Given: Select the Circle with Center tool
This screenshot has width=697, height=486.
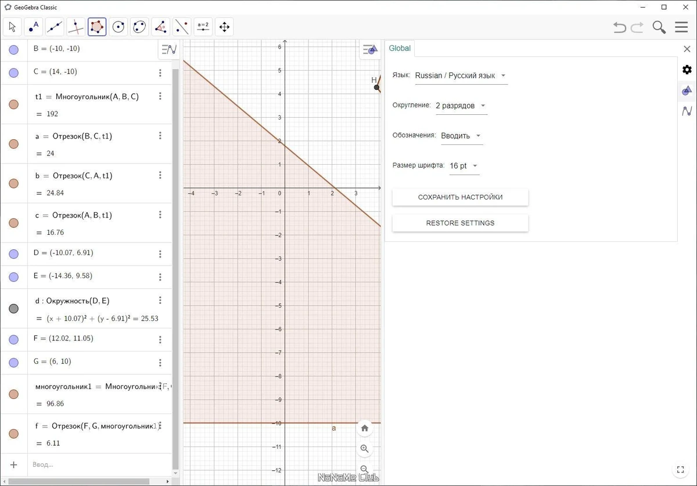Looking at the screenshot, I should (x=118, y=27).
